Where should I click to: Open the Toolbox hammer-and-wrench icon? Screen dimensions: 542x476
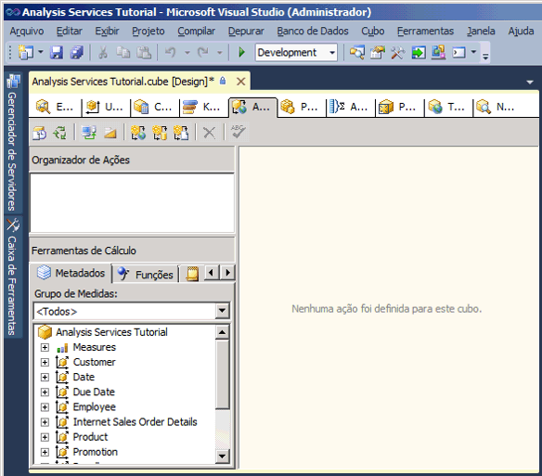(397, 53)
